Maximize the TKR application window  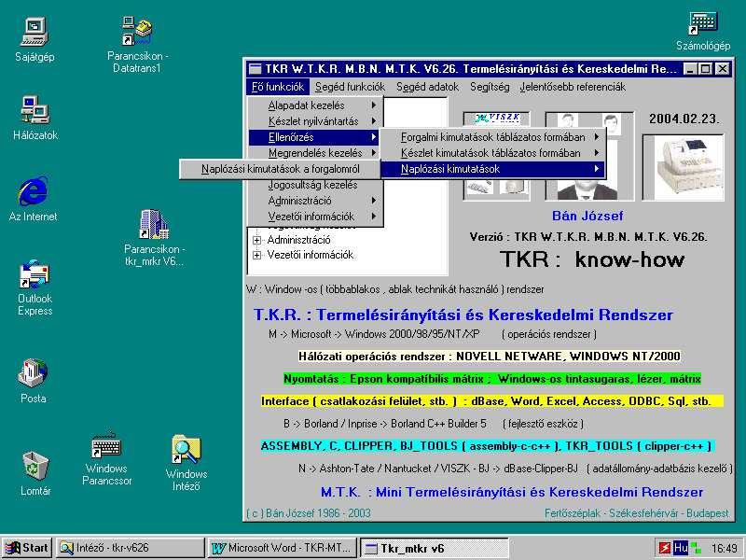706,69
